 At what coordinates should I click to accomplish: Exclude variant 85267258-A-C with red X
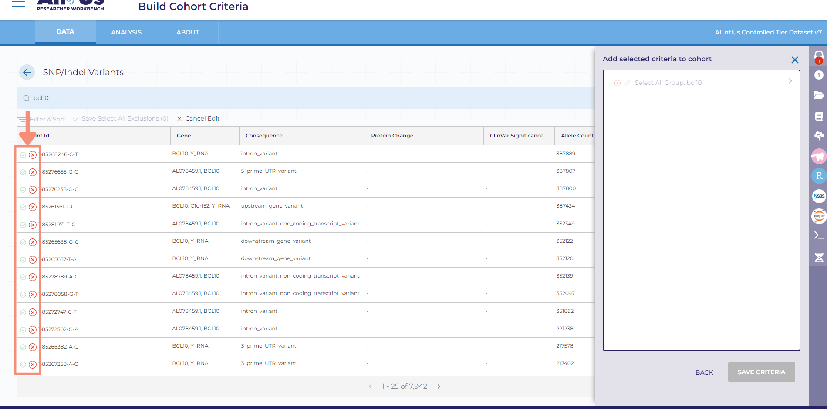tap(33, 365)
